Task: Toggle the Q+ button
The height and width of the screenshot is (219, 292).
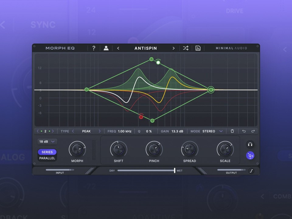Action: 250,155
